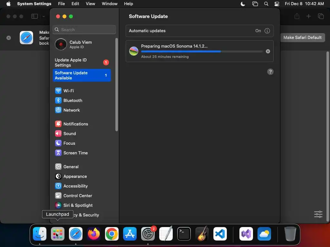
Task: Open Bluetooth settings pane
Action: (x=82, y=100)
